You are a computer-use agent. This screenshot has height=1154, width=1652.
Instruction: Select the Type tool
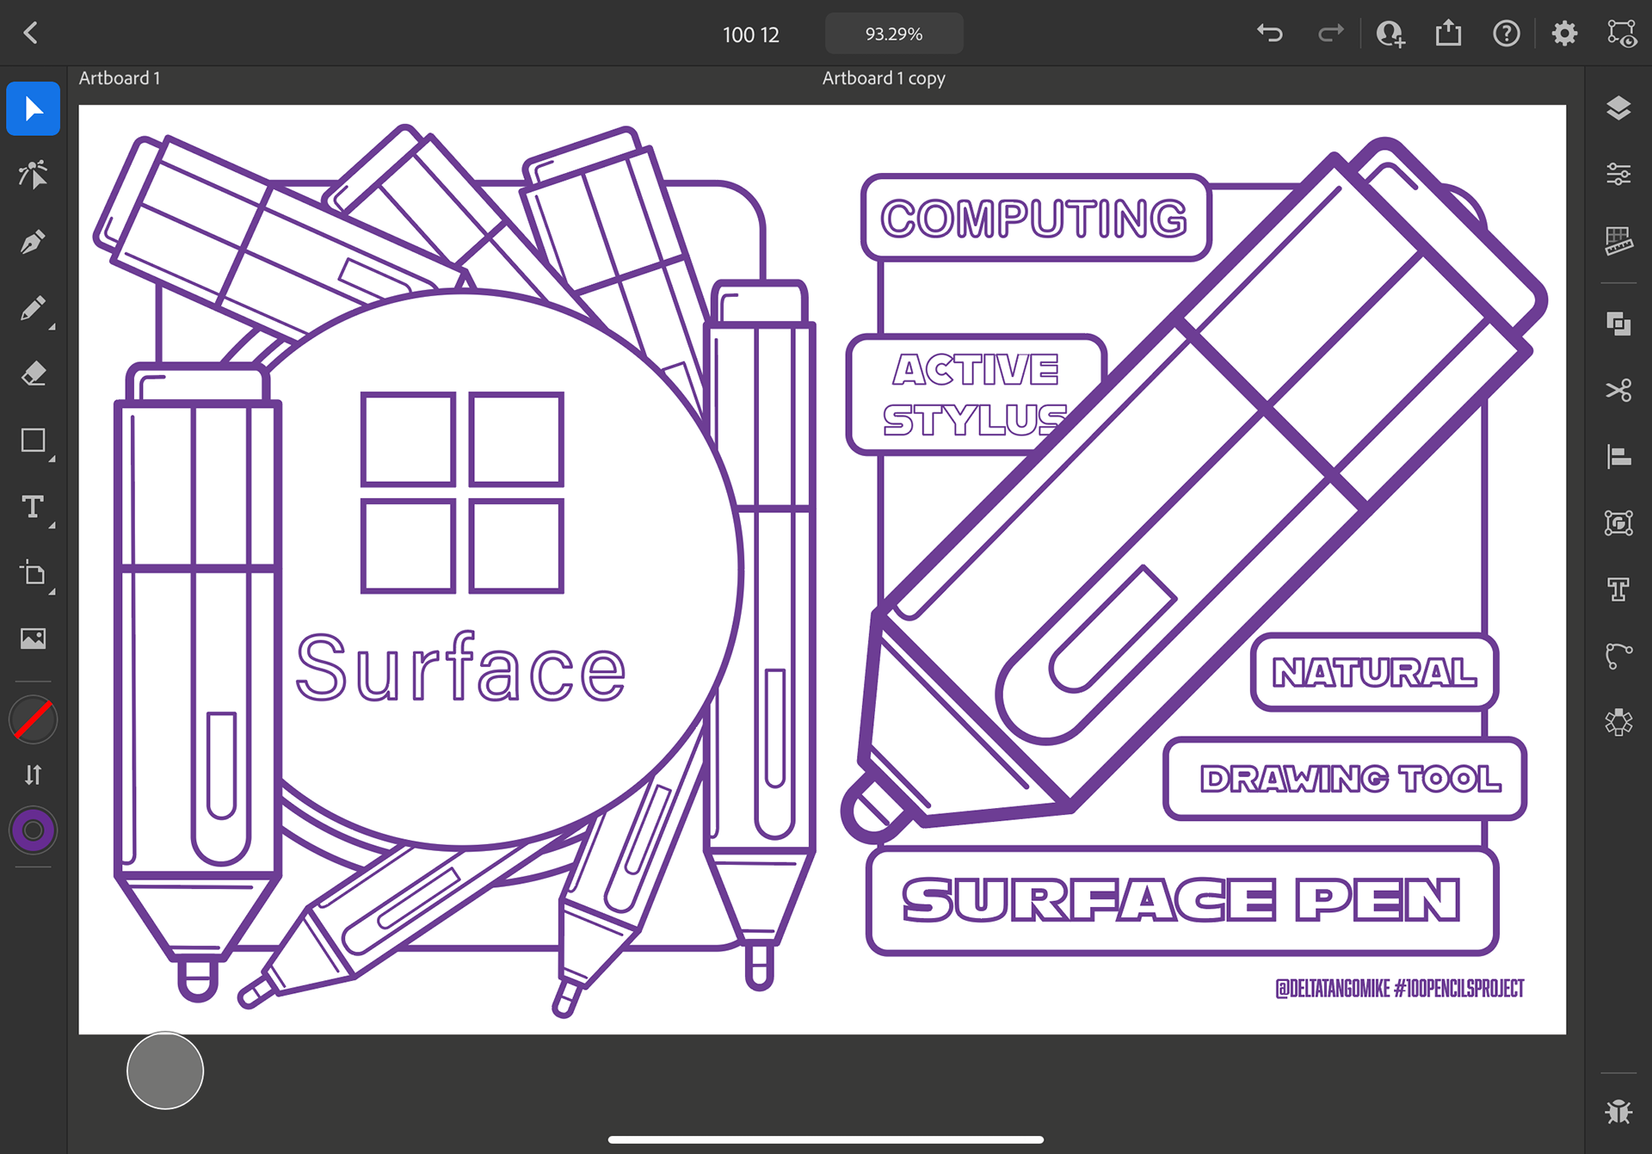click(33, 506)
